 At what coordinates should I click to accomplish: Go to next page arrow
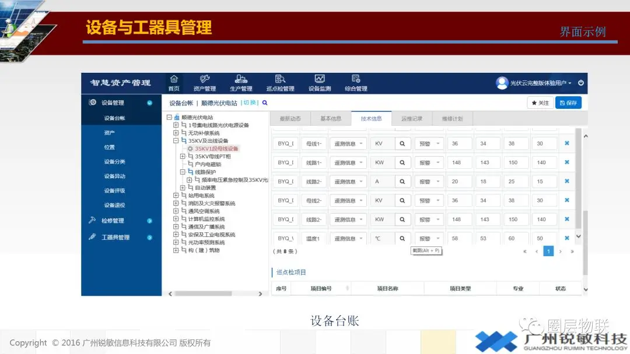pyautogui.click(x=560, y=252)
